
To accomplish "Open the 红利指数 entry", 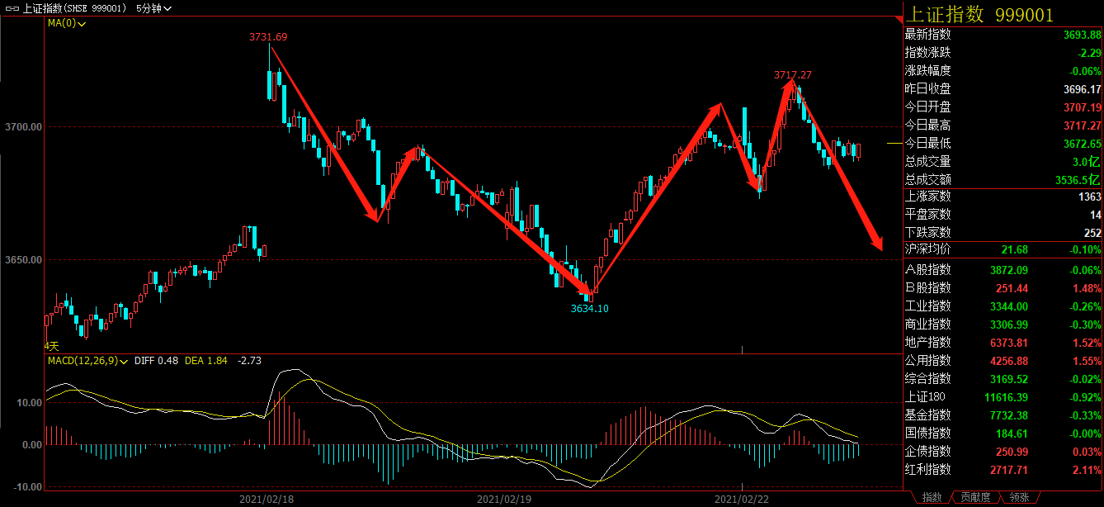I will click(1003, 470).
